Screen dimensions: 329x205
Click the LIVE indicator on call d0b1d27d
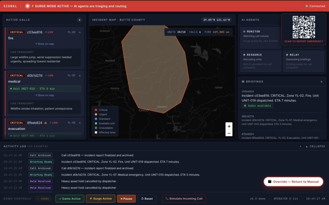pos(49,75)
